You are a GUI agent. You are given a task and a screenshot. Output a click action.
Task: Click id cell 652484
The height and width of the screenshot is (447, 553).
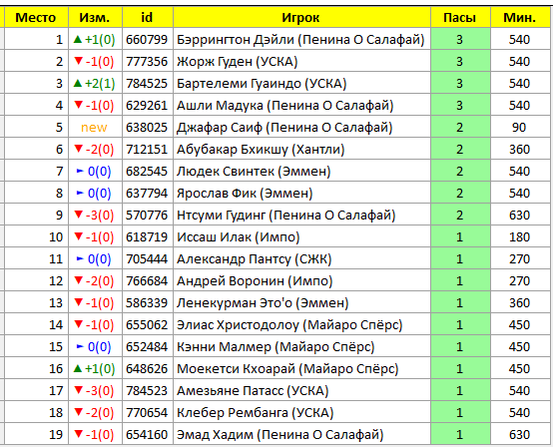[147, 346]
